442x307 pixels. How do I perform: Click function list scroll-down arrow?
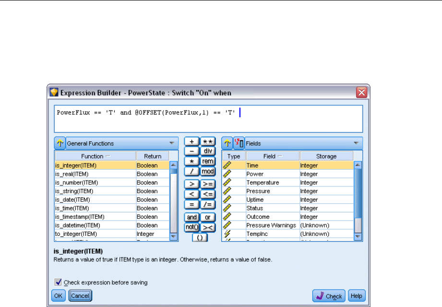173,236
